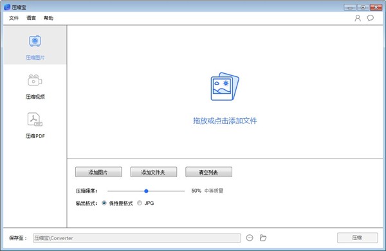Open the 文件 menu
Viewport: 386px width, 251px height.
pos(14,18)
